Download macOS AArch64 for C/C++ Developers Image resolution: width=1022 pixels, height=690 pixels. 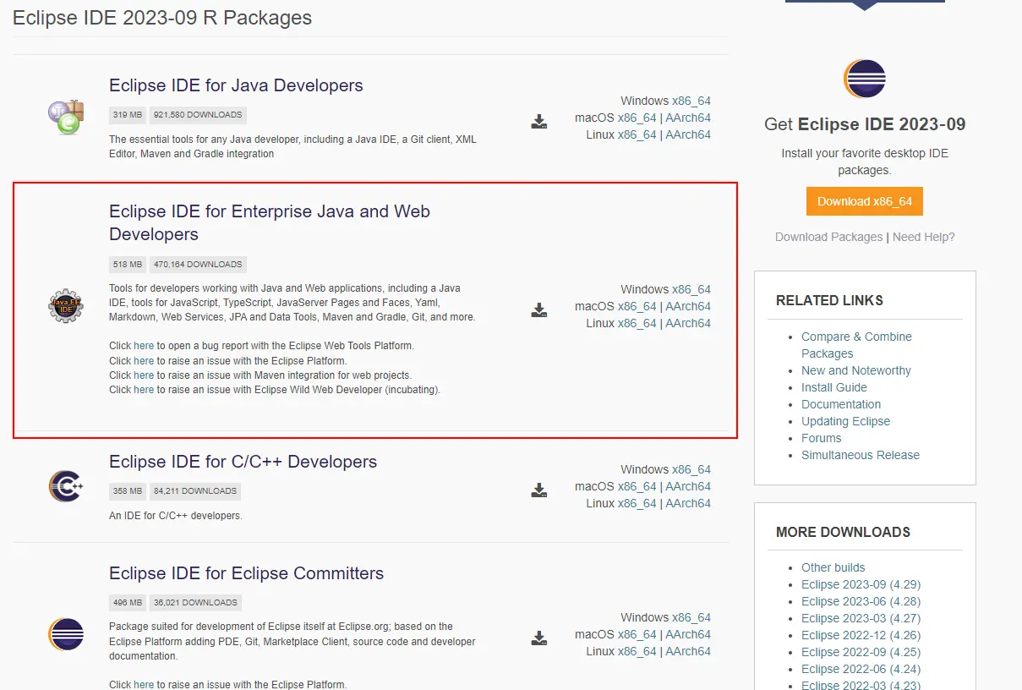coord(688,486)
